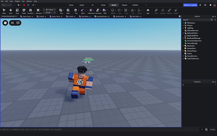
Task: Open the notifications bell
Action: click(x=210, y=5)
